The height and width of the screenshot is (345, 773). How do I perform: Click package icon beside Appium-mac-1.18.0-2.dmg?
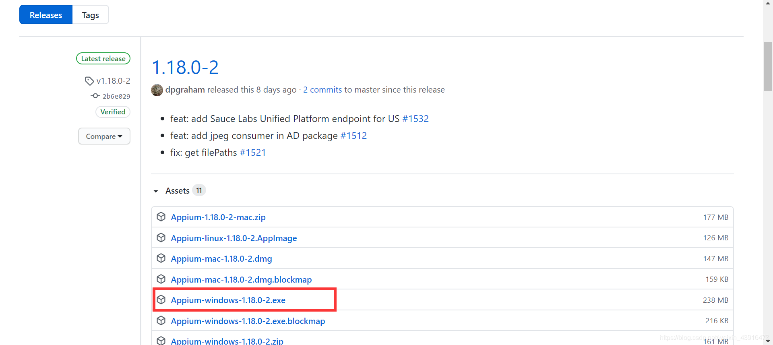[161, 258]
